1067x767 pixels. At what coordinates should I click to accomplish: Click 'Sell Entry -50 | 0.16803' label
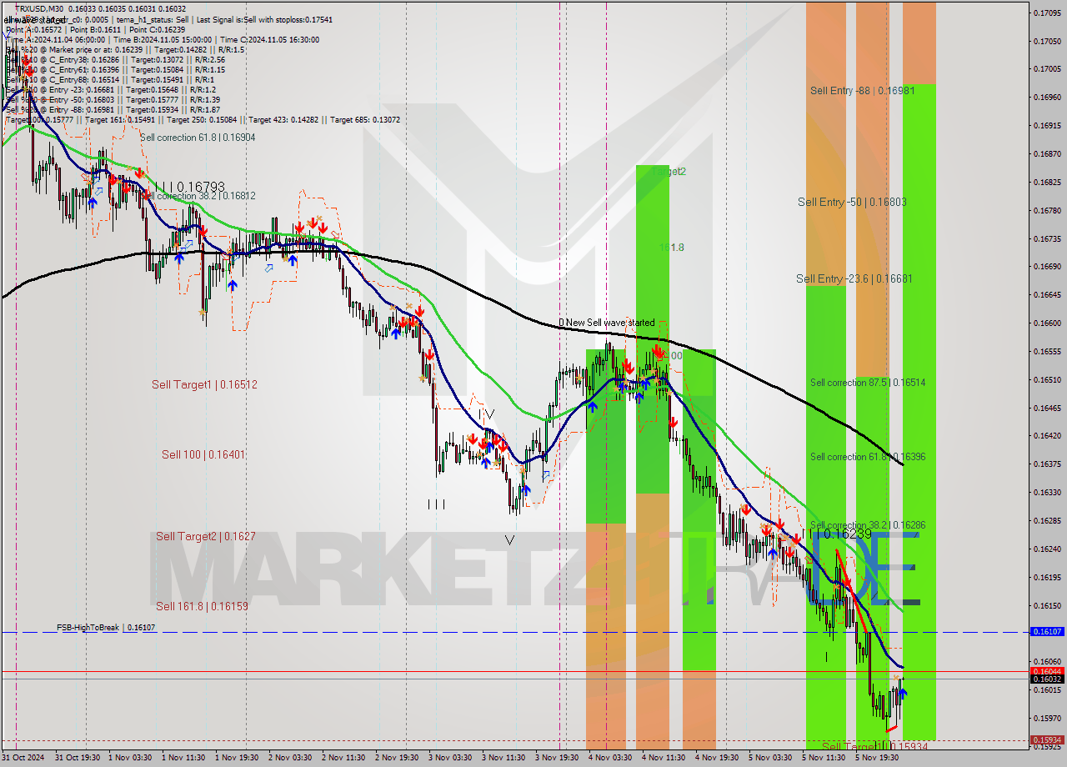852,202
